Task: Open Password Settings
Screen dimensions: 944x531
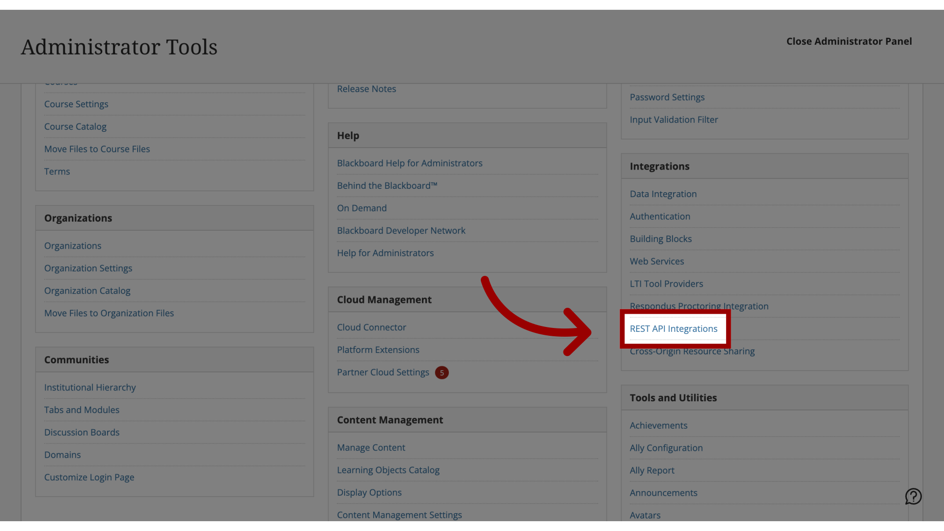Action: point(667,97)
